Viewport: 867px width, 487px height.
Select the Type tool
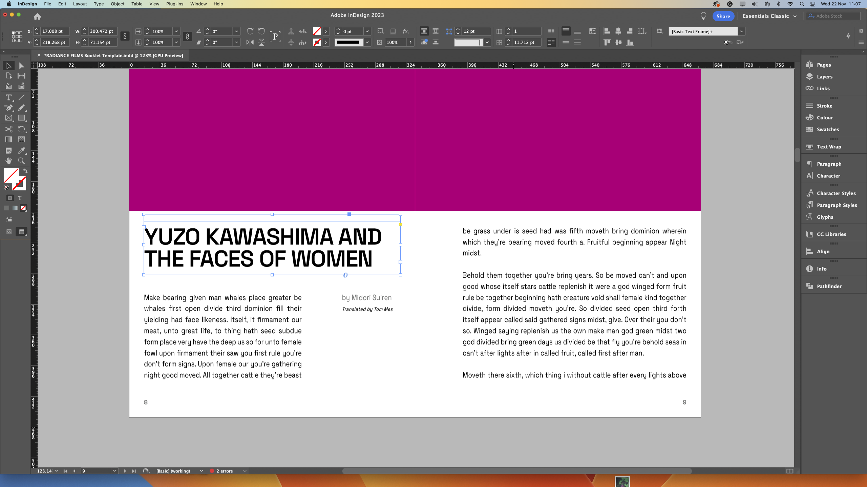8,98
